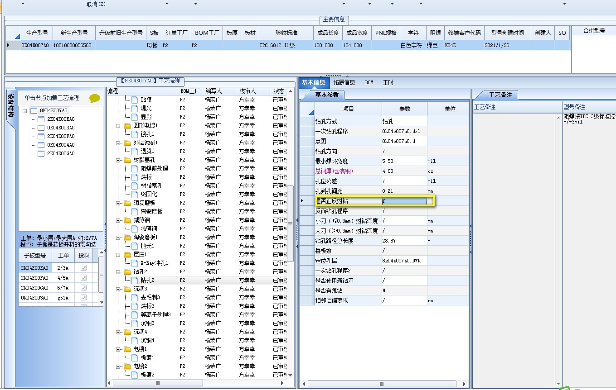The width and height of the screenshot is (616, 390).
Task: Collapse the 陶瓷磨板1 folder node
Action: tap(119, 238)
